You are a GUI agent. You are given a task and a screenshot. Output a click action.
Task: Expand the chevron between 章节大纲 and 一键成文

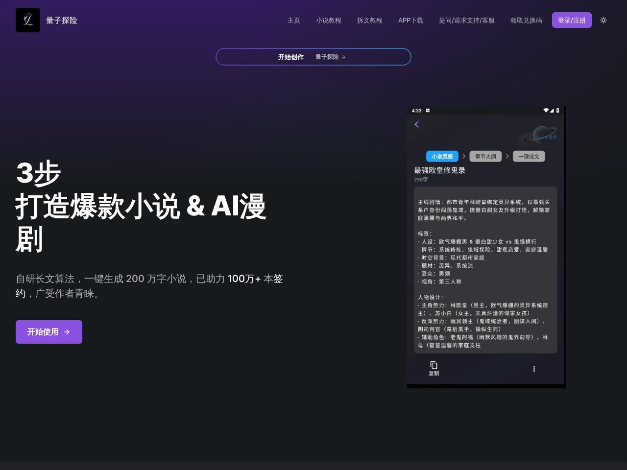pos(507,156)
